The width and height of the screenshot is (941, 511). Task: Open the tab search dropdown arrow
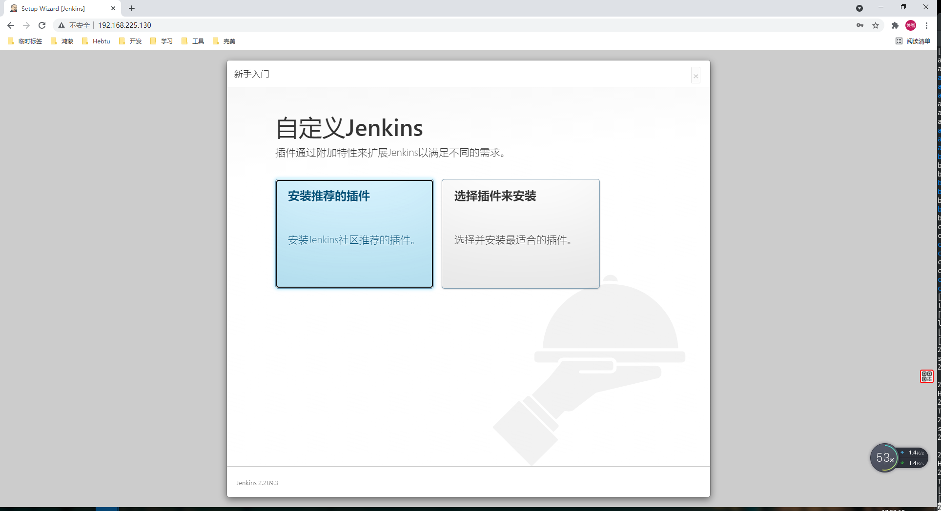click(859, 8)
